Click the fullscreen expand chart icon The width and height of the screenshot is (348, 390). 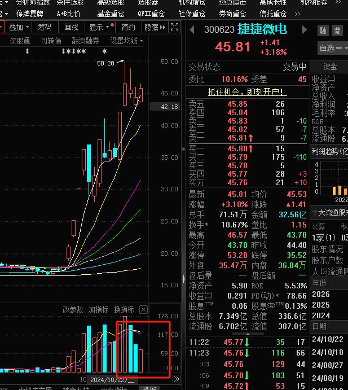pyautogui.click(x=174, y=27)
